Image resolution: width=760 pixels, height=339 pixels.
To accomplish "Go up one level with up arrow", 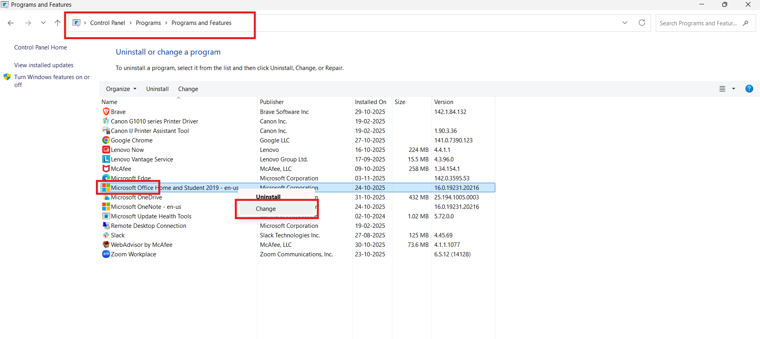I will 57,23.
